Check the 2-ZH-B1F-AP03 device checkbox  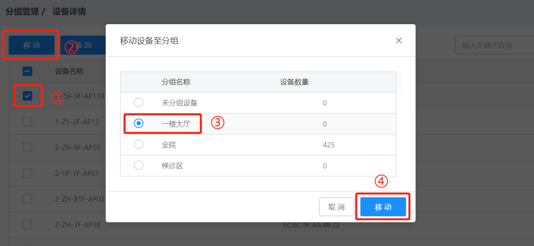pyautogui.click(x=28, y=199)
